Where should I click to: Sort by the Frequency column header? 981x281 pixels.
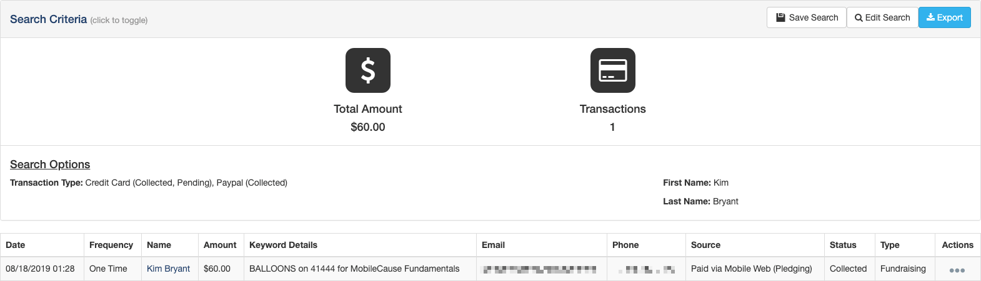pos(111,245)
